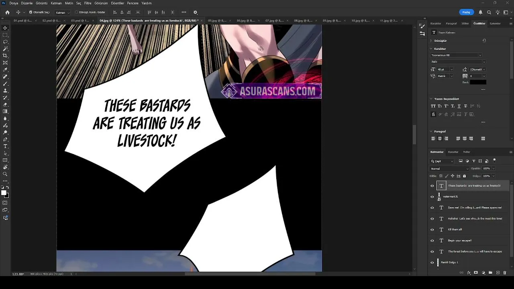The width and height of the screenshot is (514, 289).
Task: Hide the 'Begin your escape!' layer
Action: (x=432, y=241)
